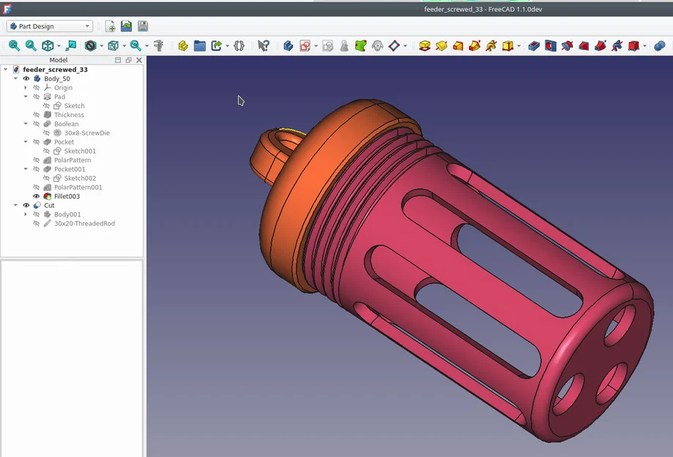
Task: Click the Model panel title
Action: 59,60
